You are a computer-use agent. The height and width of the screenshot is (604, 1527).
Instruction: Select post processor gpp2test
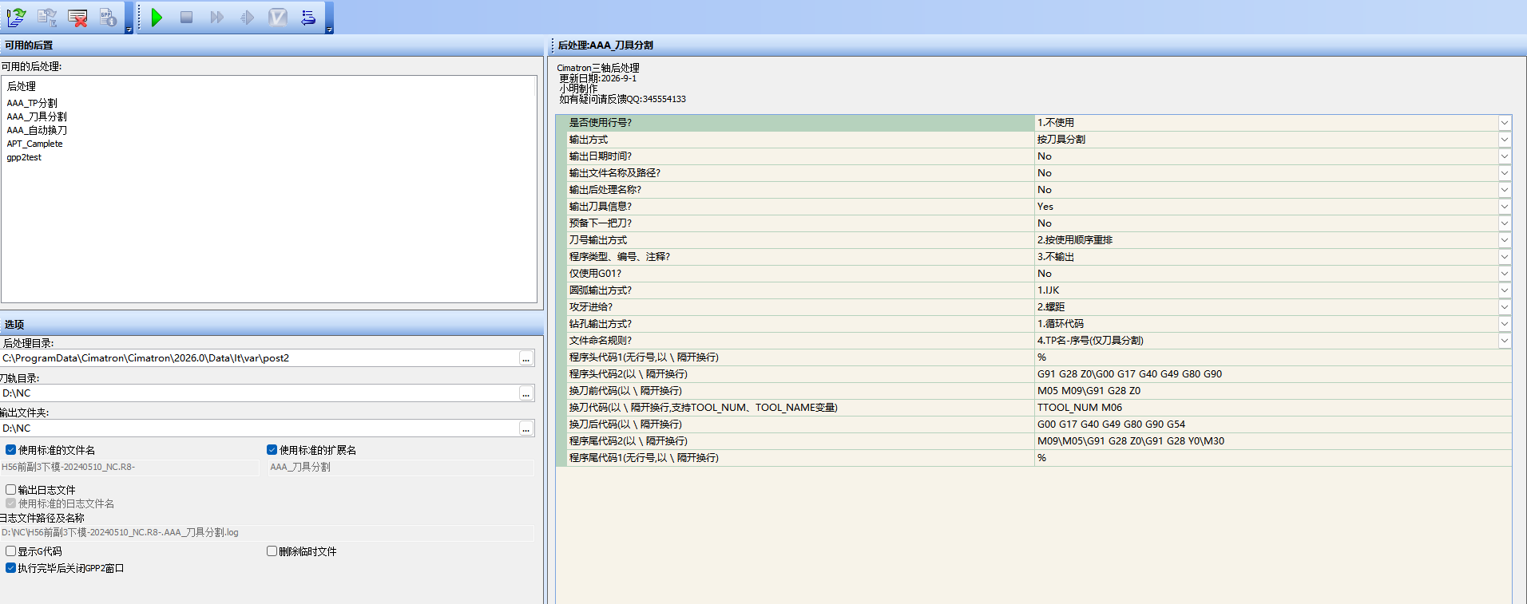(x=24, y=157)
